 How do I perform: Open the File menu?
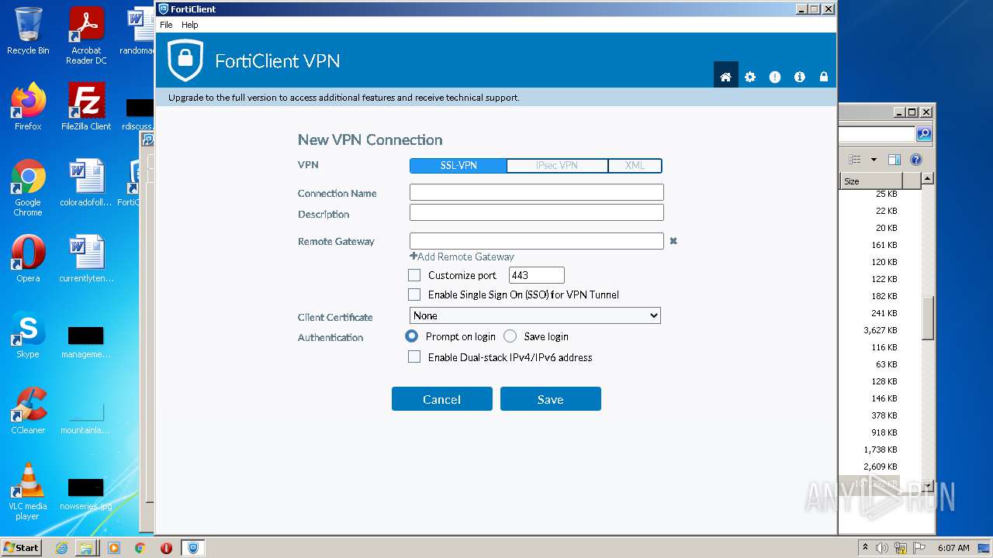(x=166, y=25)
